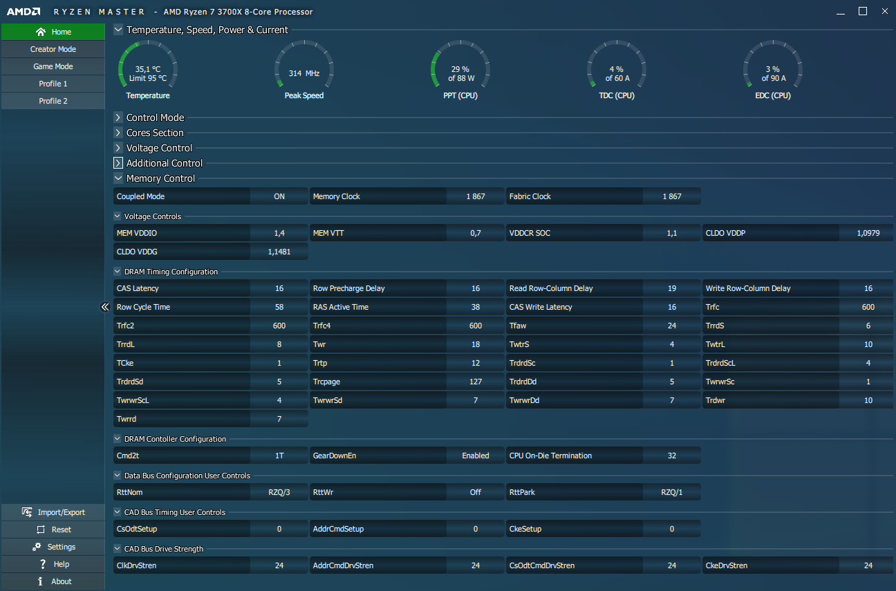
Task: Click the Reset button
Action: click(x=53, y=529)
